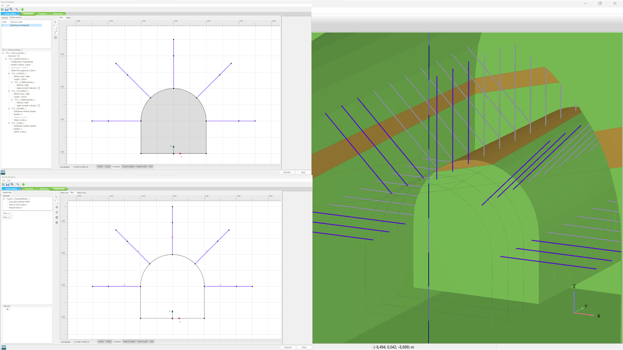Click the Save icon in top Tunnel designer toolbar
This screenshot has height=350, width=623.
click(7, 9)
